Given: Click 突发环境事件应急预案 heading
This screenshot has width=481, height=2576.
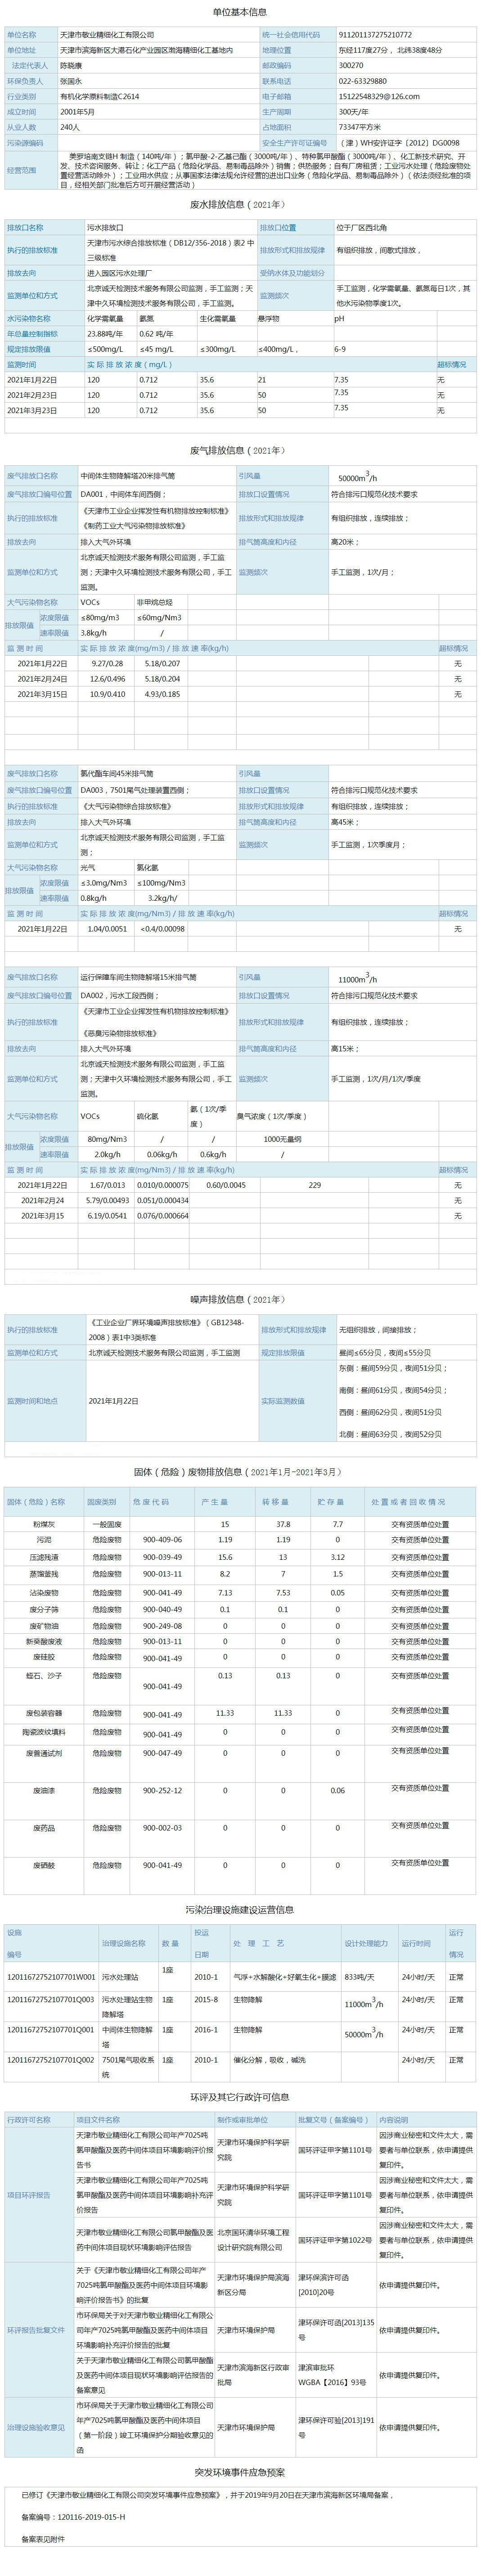Looking at the screenshot, I should tap(239, 2472).
